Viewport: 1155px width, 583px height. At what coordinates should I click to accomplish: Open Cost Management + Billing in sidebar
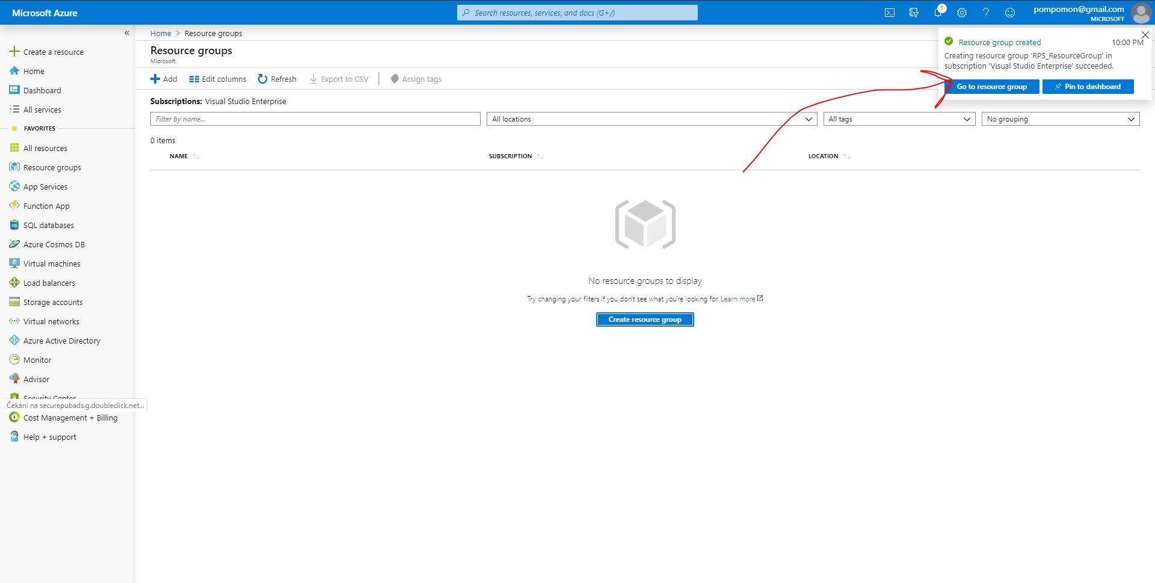click(x=70, y=418)
